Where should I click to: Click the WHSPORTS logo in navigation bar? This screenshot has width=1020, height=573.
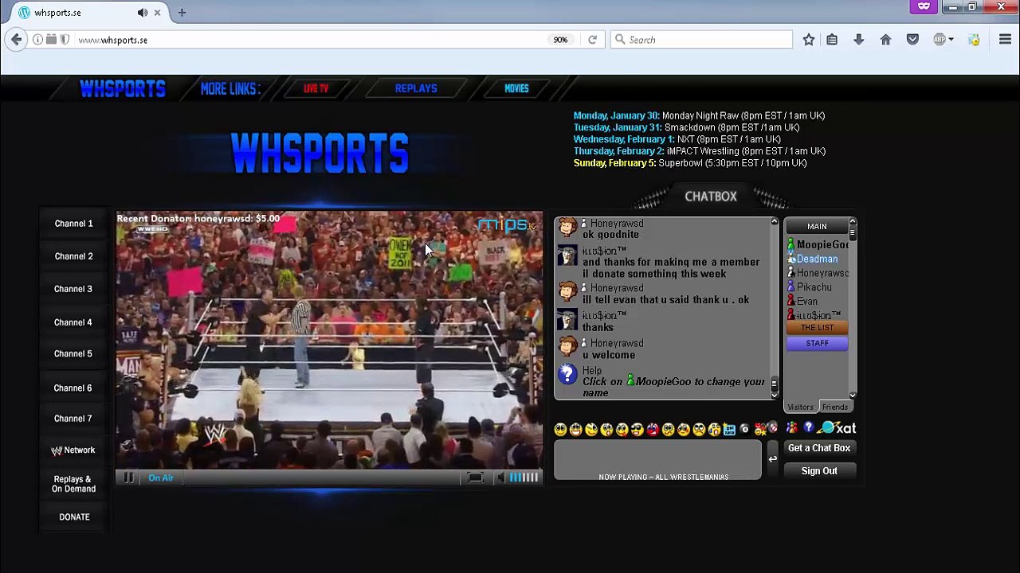tap(123, 88)
